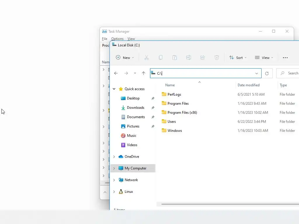Click the pin icon next to Pictures
The height and width of the screenshot is (224, 299).
[x=153, y=127]
